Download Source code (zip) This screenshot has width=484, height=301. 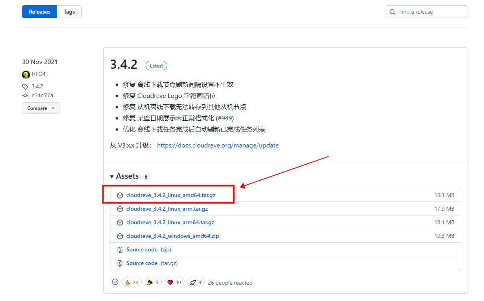148,249
